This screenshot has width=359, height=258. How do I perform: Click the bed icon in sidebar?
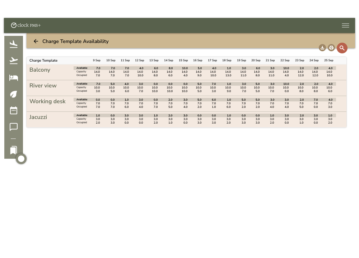coord(14,77)
